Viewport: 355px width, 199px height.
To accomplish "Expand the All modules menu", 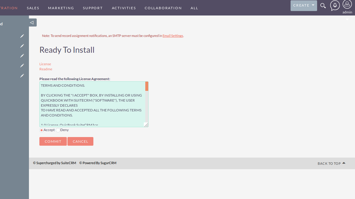I will (194, 8).
